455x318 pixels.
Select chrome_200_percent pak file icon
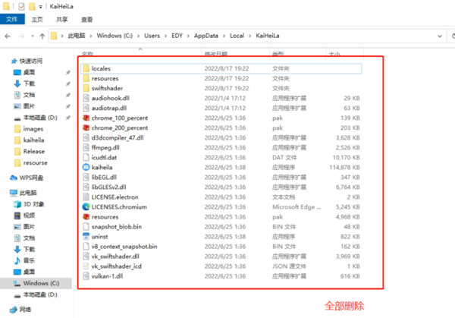click(86, 128)
